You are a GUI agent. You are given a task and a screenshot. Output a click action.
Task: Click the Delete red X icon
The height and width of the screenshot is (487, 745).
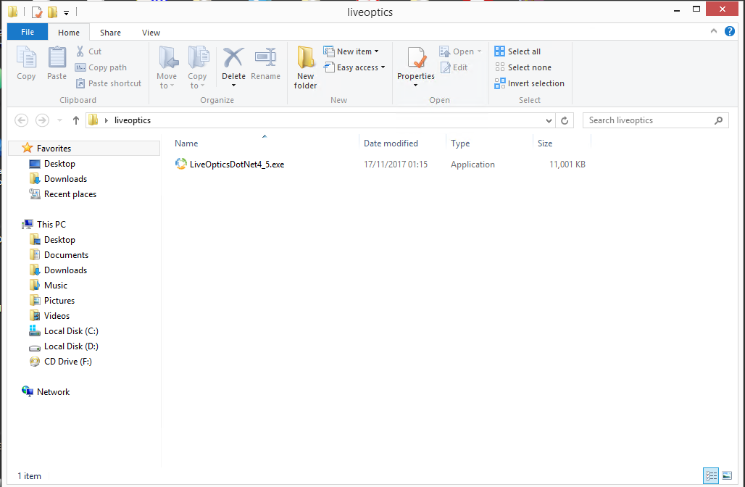pos(233,57)
